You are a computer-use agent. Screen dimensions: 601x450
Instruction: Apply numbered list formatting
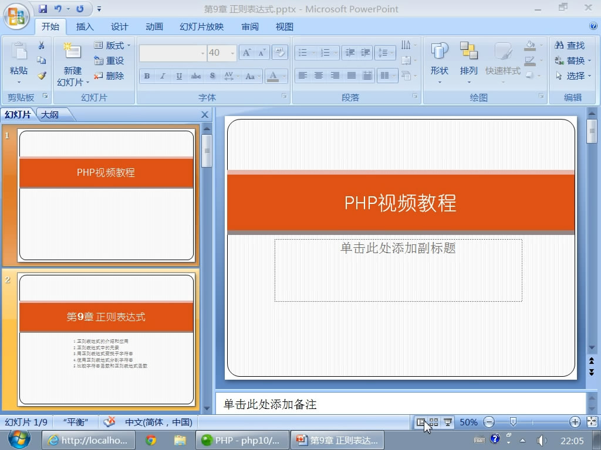click(x=325, y=53)
